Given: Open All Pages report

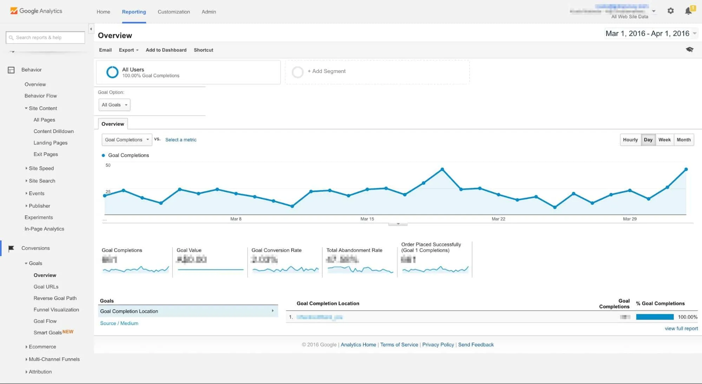Looking at the screenshot, I should point(44,120).
